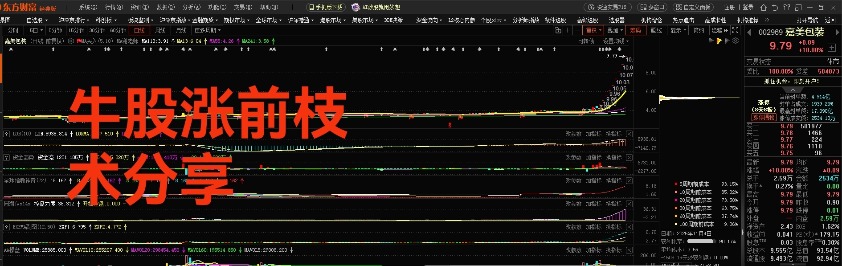The image size is (842, 266).
Task: Expand the 更多周期 period dropdown
Action: pyautogui.click(x=207, y=30)
